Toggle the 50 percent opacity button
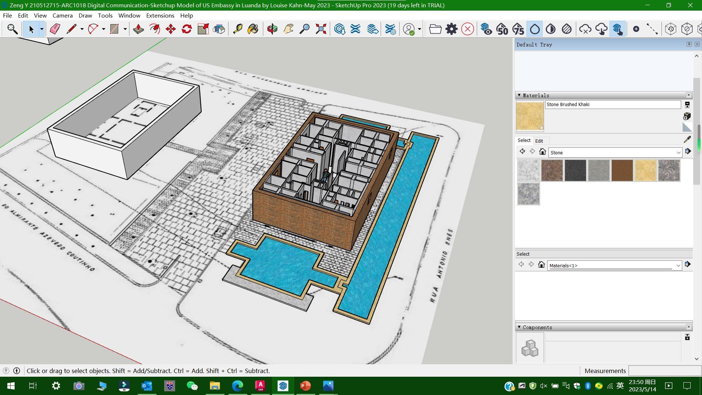 (502, 29)
